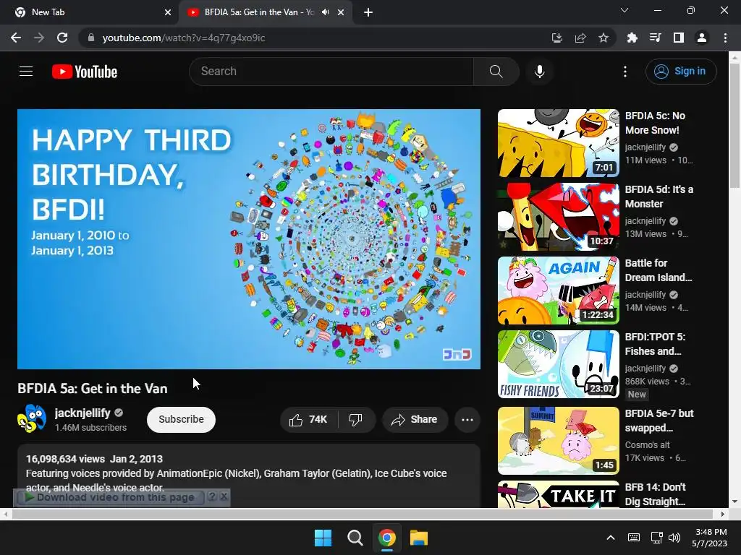This screenshot has height=555, width=741.
Task: Click the address bar URL
Action: (x=183, y=38)
